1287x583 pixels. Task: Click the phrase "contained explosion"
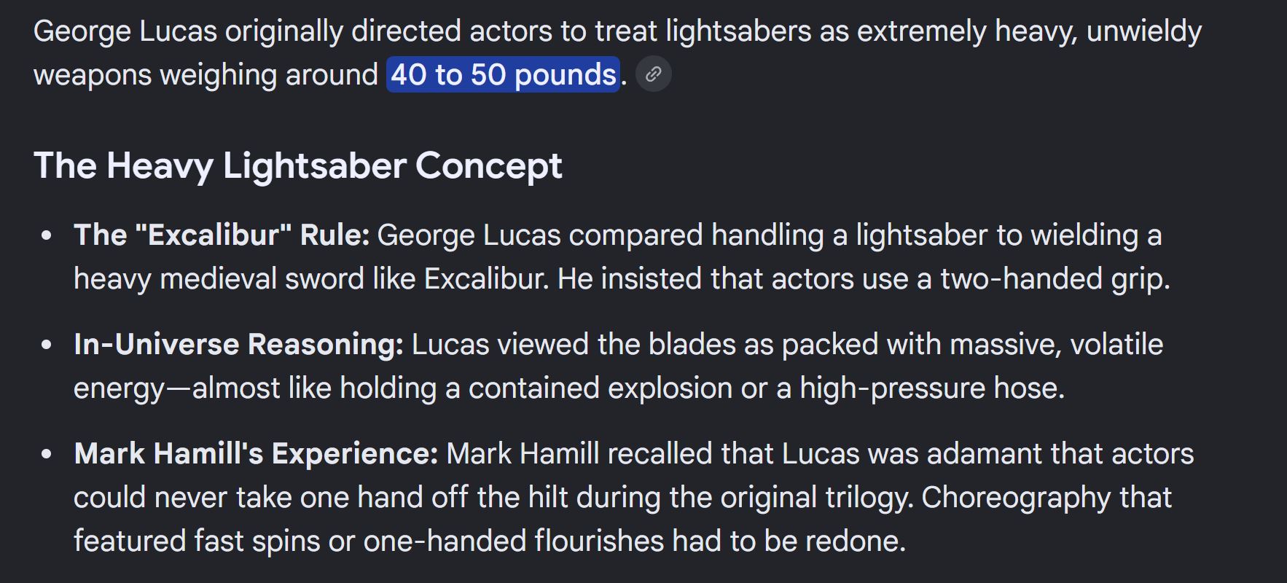click(x=601, y=388)
